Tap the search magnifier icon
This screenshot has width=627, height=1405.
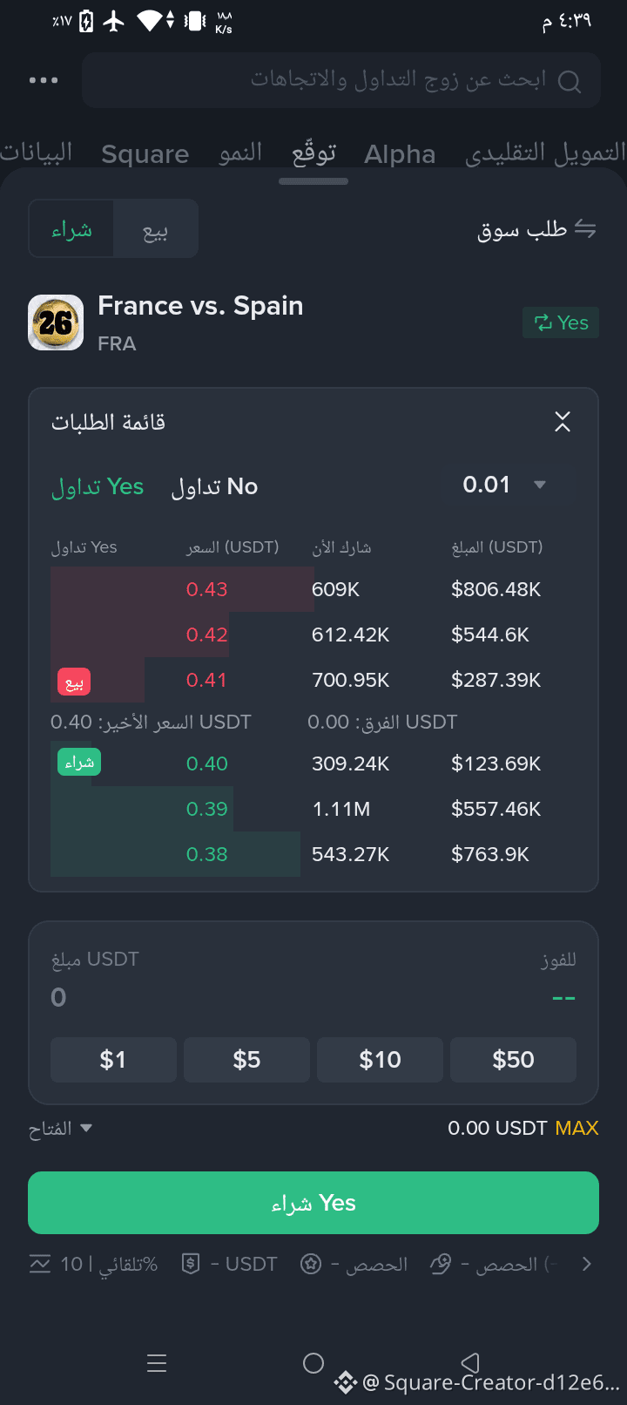[x=570, y=82]
